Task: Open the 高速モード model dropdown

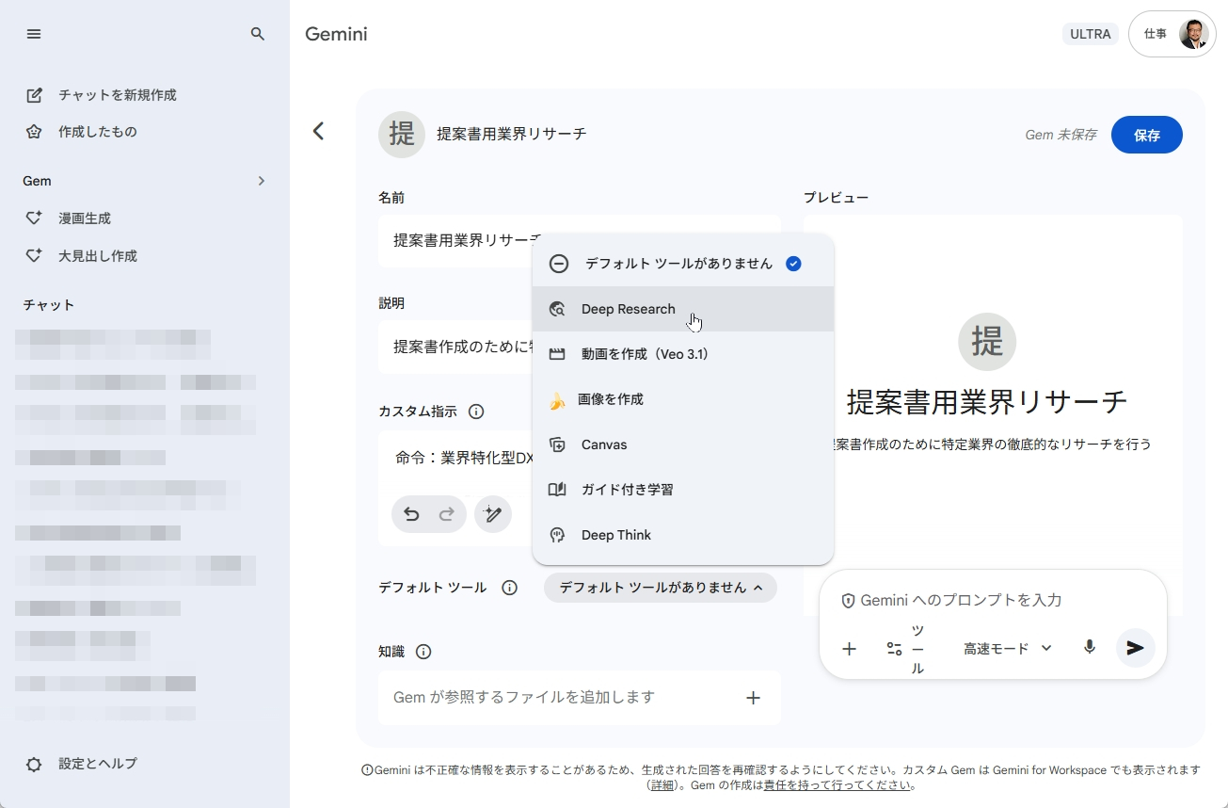Action: coord(1007,649)
